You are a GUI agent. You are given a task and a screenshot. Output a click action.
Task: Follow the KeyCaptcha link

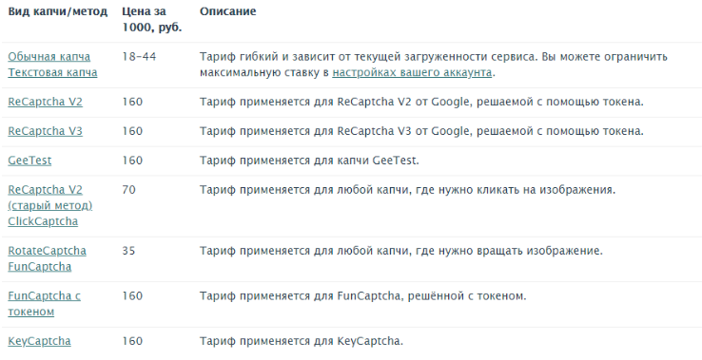click(x=39, y=341)
